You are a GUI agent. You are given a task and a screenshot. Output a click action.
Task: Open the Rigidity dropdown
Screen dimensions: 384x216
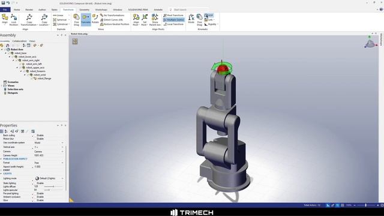click(211, 24)
